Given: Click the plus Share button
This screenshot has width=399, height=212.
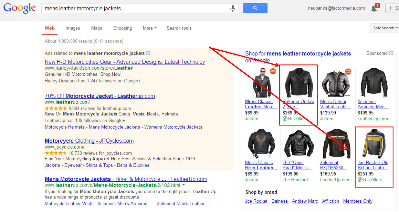Looking at the screenshot, I should pos(392,8).
